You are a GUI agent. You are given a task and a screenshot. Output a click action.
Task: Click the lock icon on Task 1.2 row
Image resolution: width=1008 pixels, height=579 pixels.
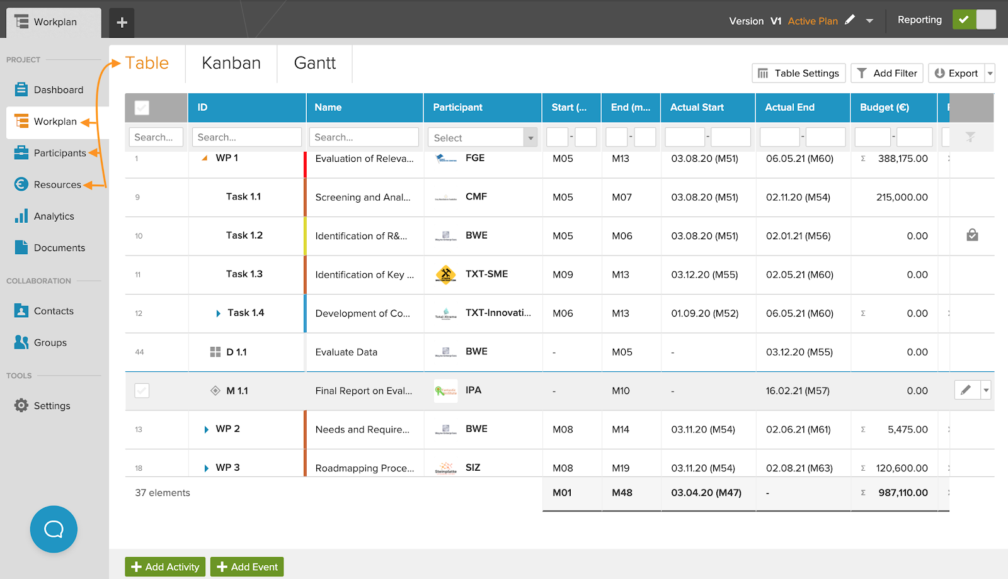click(x=972, y=235)
